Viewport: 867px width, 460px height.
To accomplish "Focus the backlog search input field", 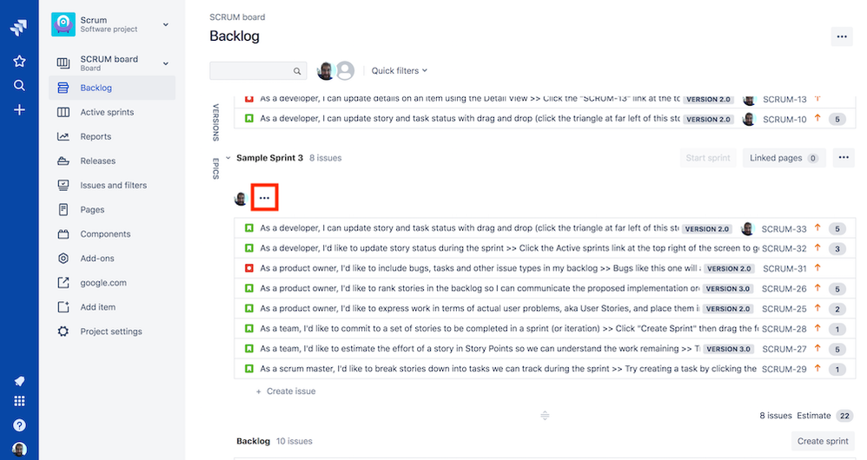I will [x=258, y=70].
